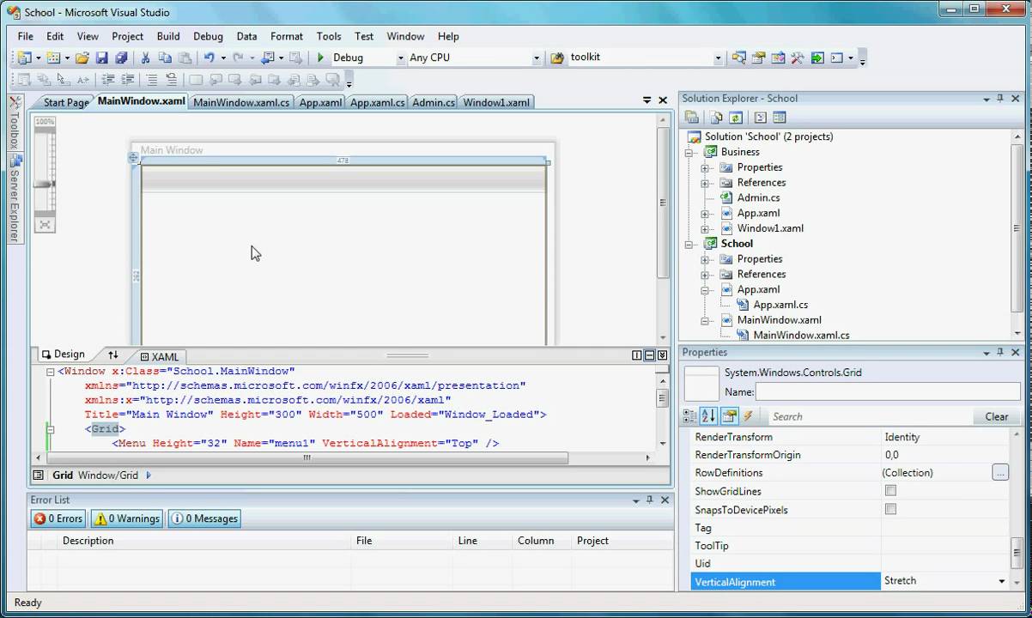Image resolution: width=1032 pixels, height=618 pixels.
Task: Click View Designer icon in Solution Explorer
Action: point(780,118)
